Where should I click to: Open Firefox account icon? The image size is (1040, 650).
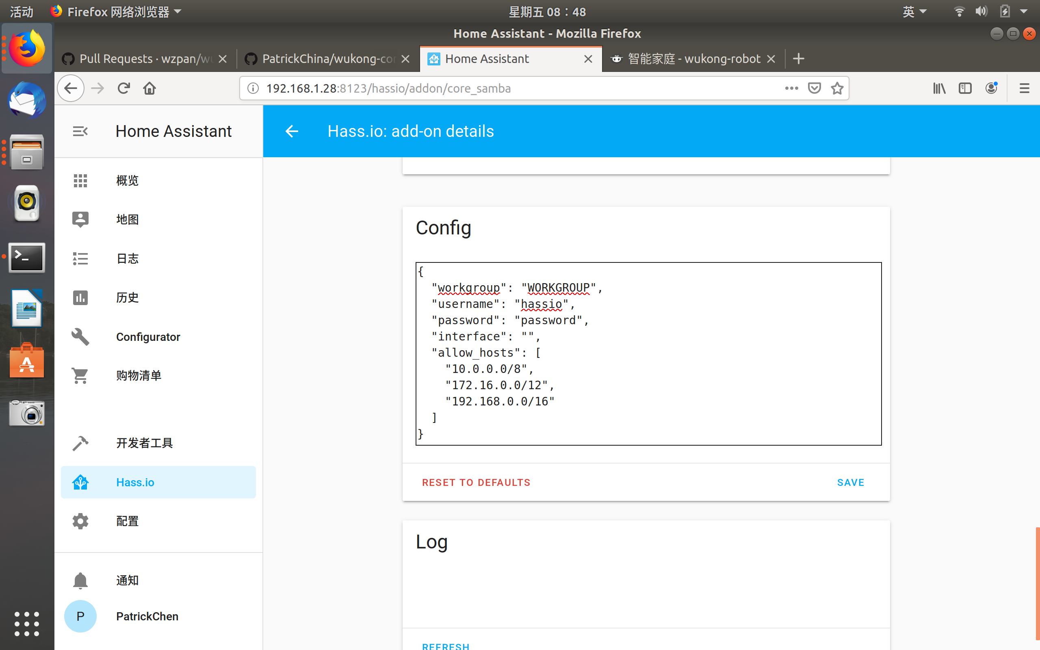coord(991,88)
